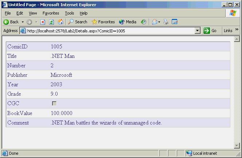This screenshot has height=158, width=242.
Task: Click the ComicID field label
Action: tap(17, 47)
